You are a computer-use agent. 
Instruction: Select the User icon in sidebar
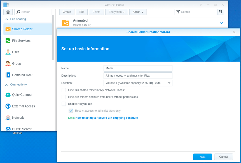point(8,52)
